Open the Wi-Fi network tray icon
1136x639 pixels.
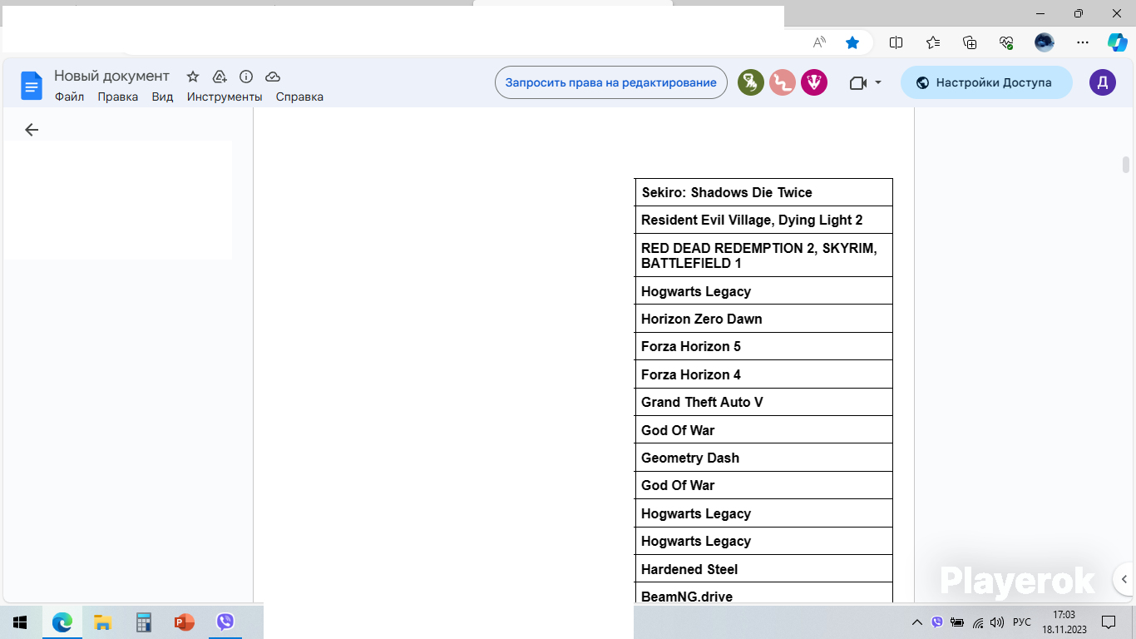pyautogui.click(x=978, y=622)
